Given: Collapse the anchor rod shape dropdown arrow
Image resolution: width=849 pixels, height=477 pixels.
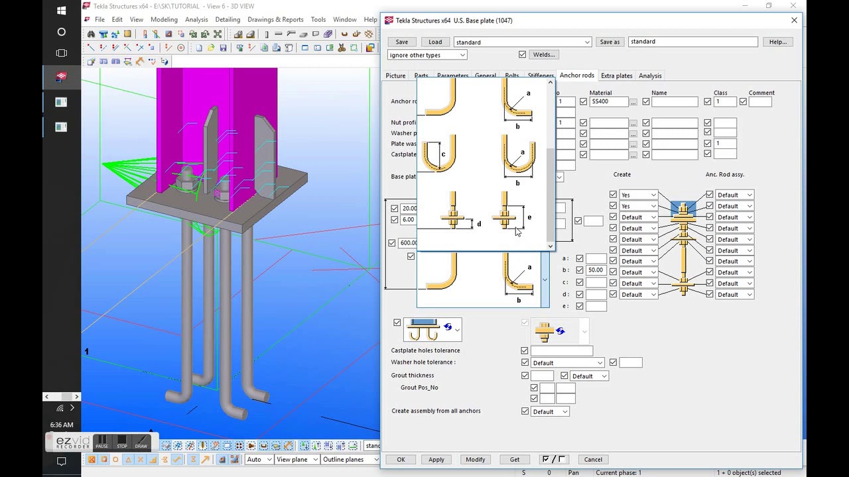Looking at the screenshot, I should 545,280.
